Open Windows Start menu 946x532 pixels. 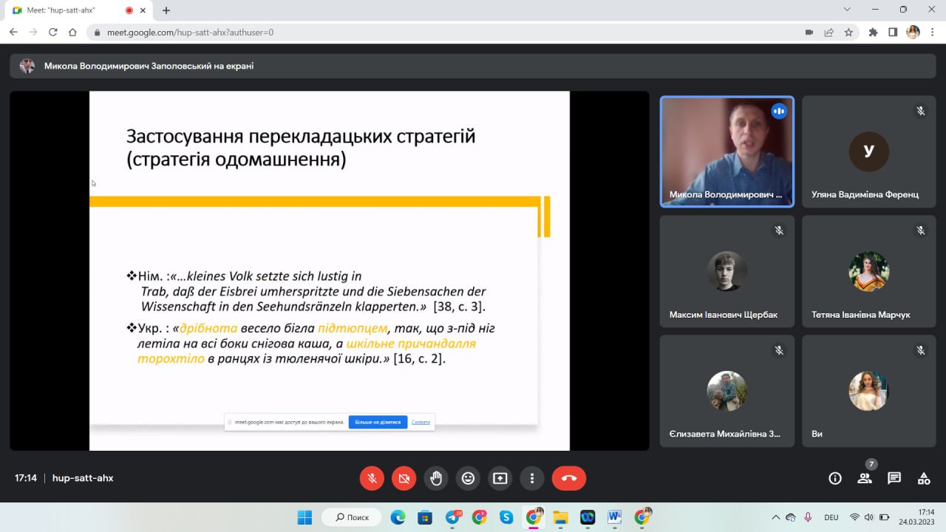(x=304, y=517)
